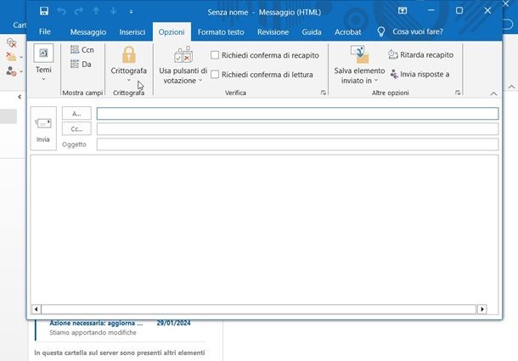This screenshot has height=361, width=518.
Task: Open the Acrobat tab
Action: click(x=348, y=32)
